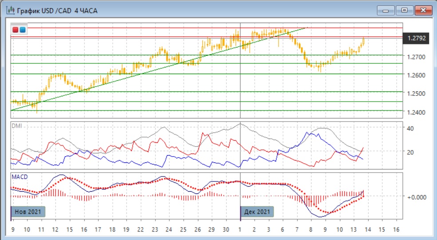Click the MACD +0.000 zero level label
Image resolution: width=437 pixels, height=240 pixels.
click(417, 197)
